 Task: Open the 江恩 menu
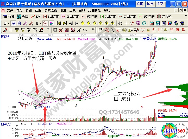click(x=38, y=10)
